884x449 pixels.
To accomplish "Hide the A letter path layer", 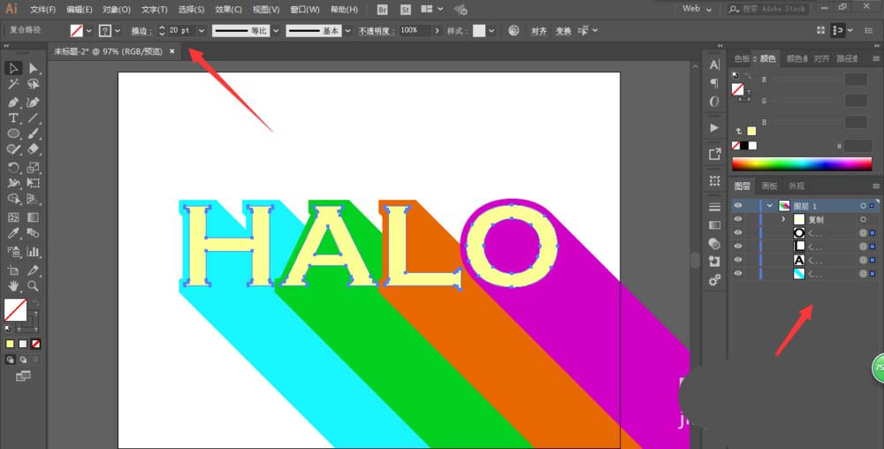I will click(738, 260).
